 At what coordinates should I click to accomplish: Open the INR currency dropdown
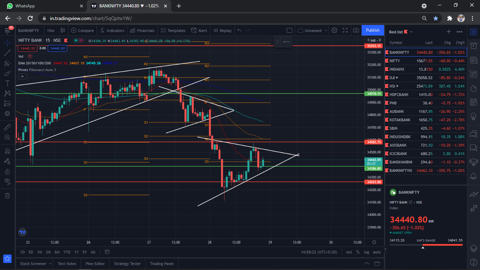pyautogui.click(x=375, y=41)
